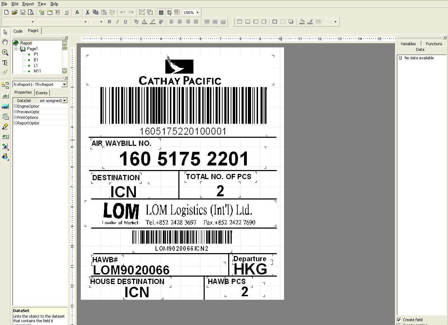Open the font size dropdown

coord(101,22)
